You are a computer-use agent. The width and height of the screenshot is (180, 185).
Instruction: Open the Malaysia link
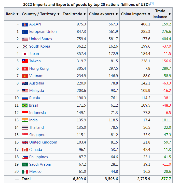tap(37, 91)
